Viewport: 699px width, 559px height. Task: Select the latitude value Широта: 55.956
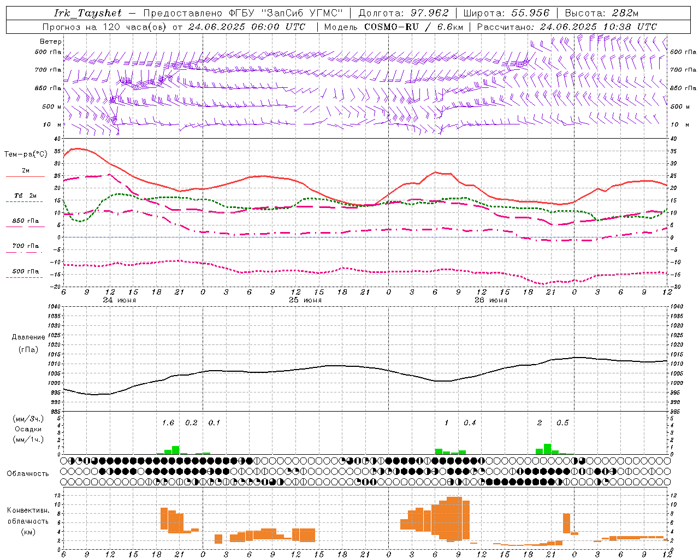506,13
